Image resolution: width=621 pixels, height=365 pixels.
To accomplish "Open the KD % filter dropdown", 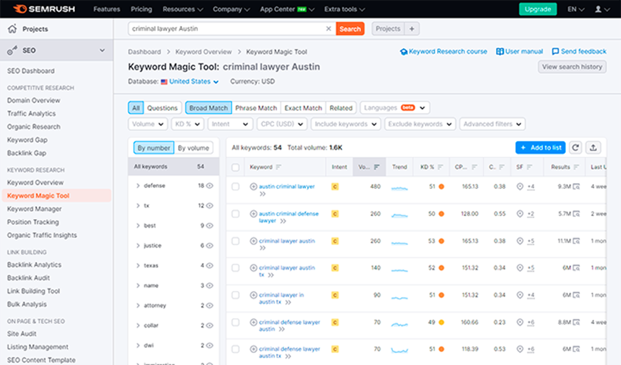I will (x=187, y=124).
